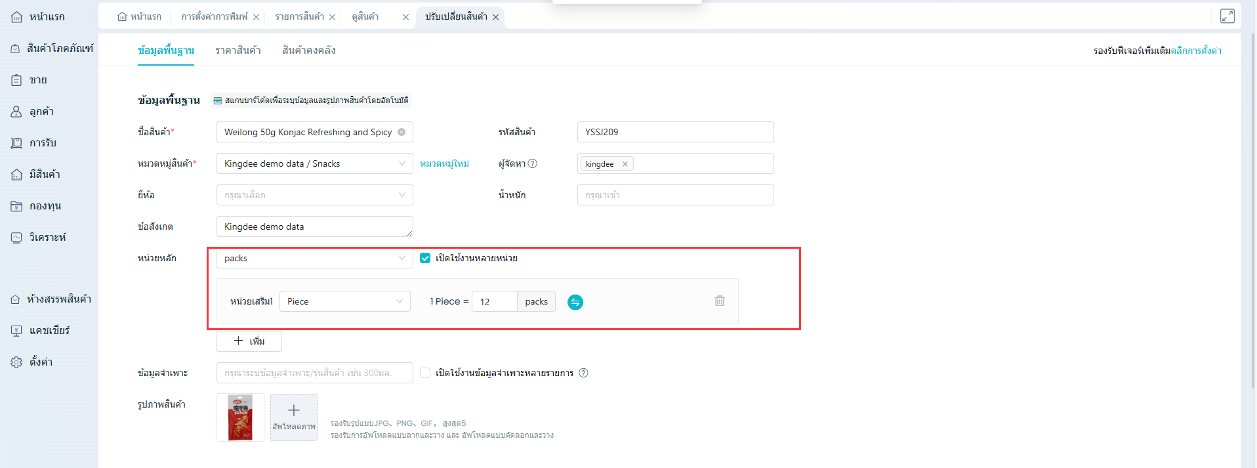Click the fullscreen expand icon
Screen dimensions: 1257x468
(1227, 16)
